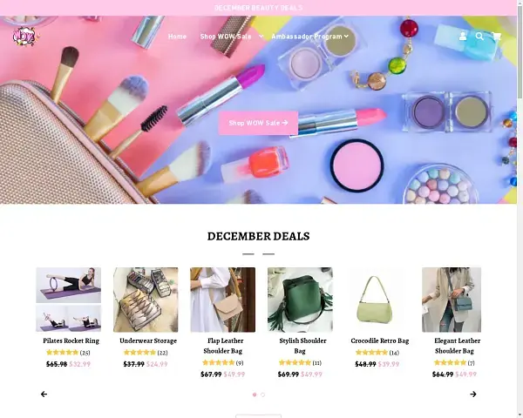Go to previous carousel products arrow
This screenshot has height=418, width=523.
tap(44, 394)
